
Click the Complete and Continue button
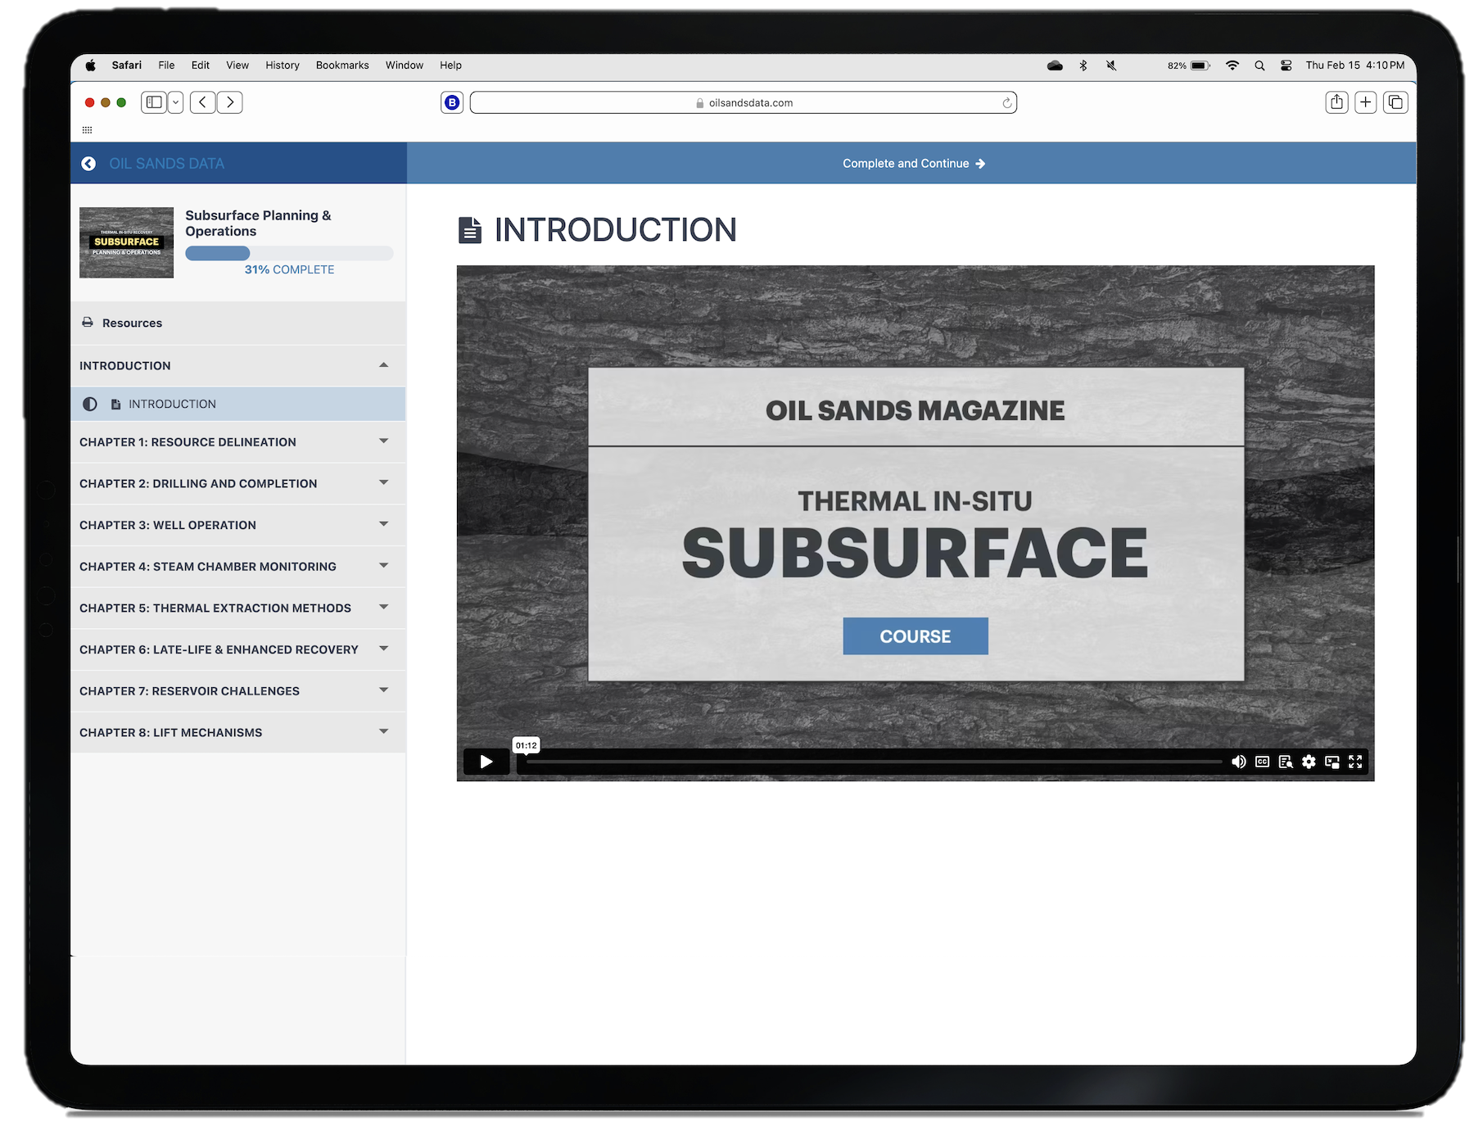click(914, 163)
